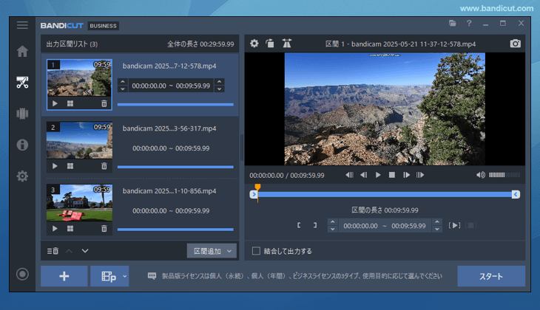
Task: Increase segment 1 start time in list
Action: point(123,82)
